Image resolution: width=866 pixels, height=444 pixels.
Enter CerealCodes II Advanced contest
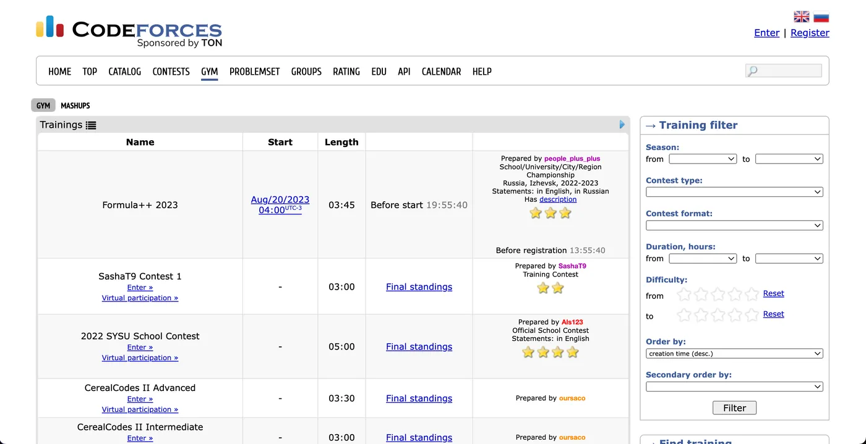pos(140,399)
